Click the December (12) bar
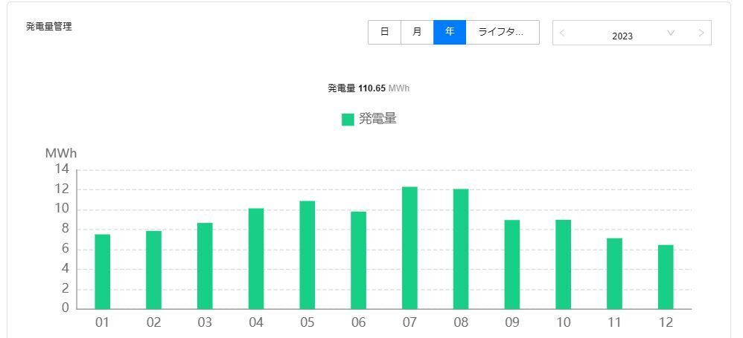 pos(666,277)
